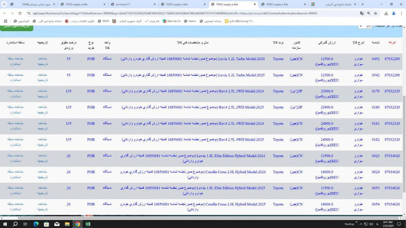Open Microsoft Store from the taskbar
This screenshot has height=228, width=406.
pos(46,224)
